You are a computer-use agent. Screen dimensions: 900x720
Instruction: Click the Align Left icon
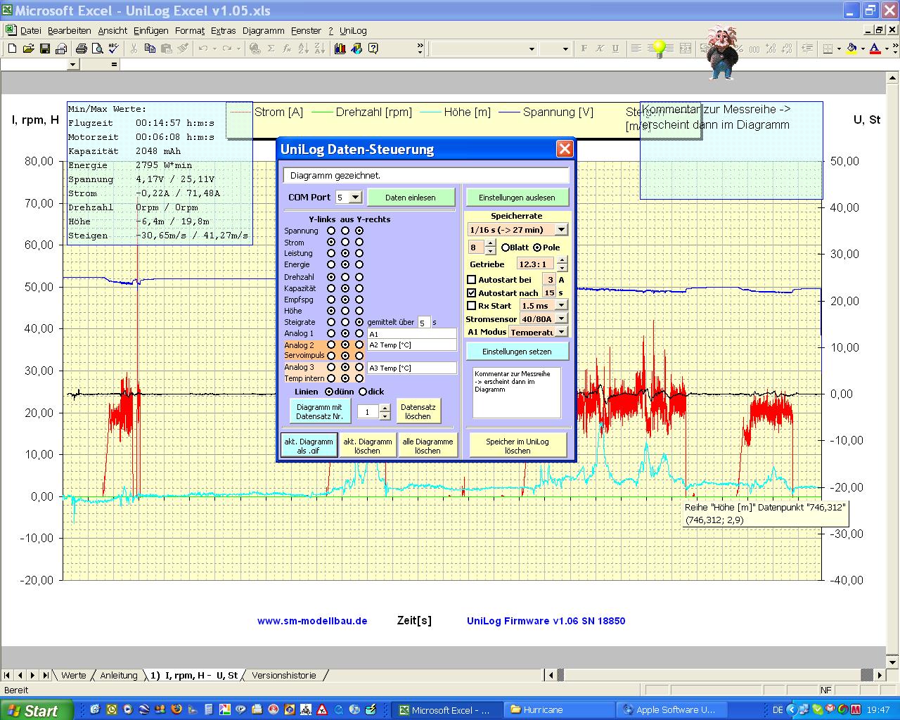[x=636, y=49]
